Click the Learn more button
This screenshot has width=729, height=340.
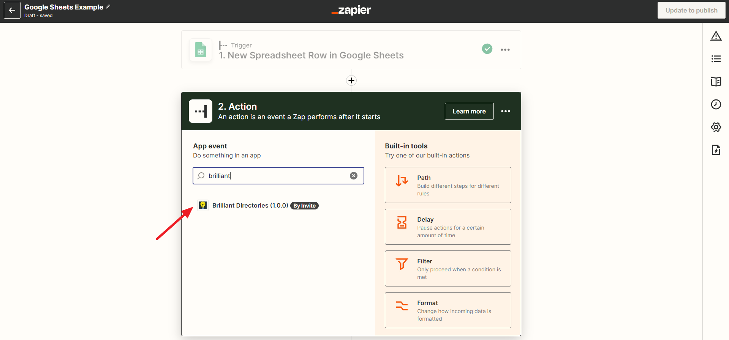point(469,111)
